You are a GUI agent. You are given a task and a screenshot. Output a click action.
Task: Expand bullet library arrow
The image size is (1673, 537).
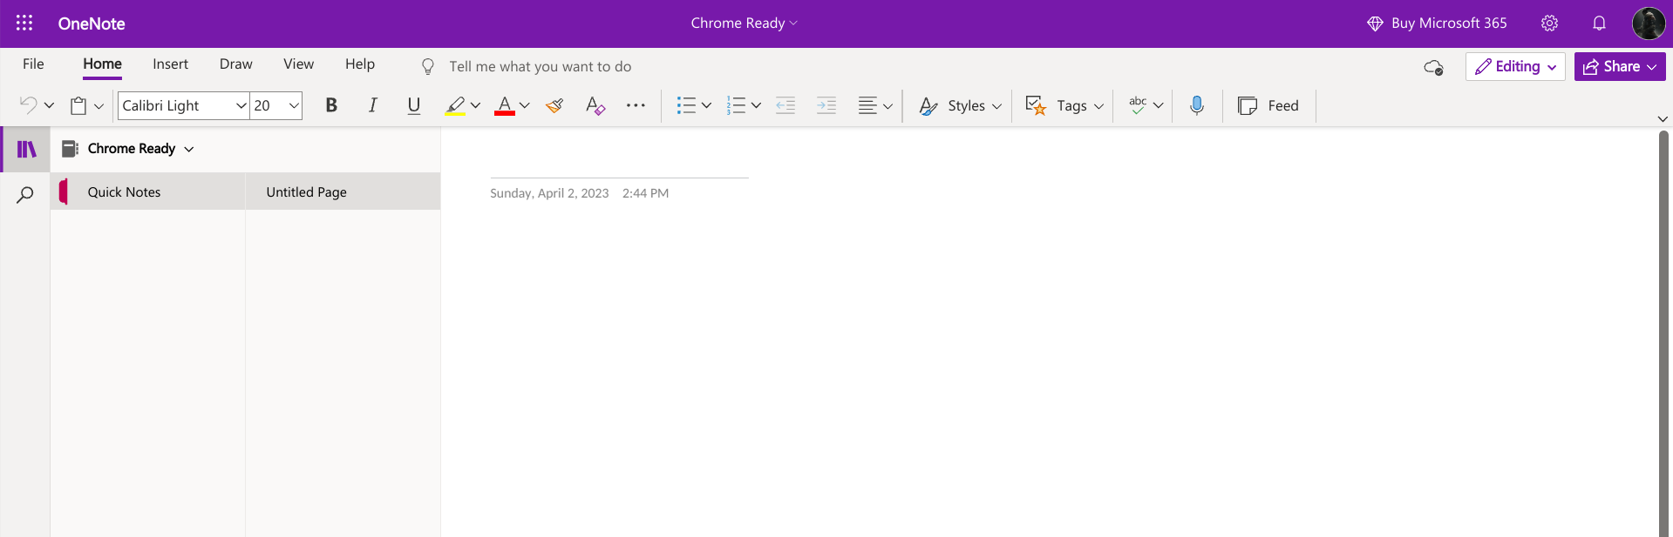point(706,105)
